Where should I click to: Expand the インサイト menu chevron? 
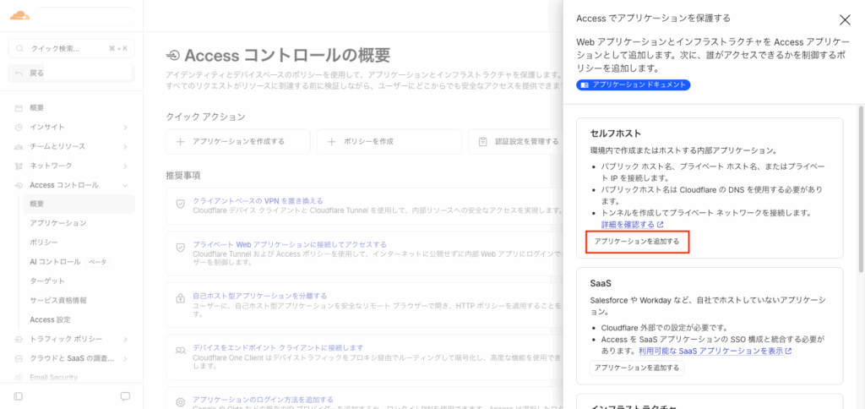[x=125, y=127]
